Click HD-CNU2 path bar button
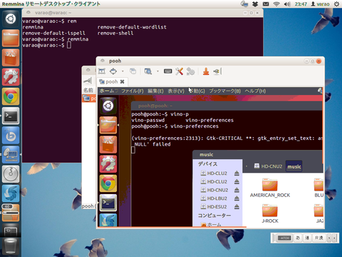 click(x=268, y=166)
